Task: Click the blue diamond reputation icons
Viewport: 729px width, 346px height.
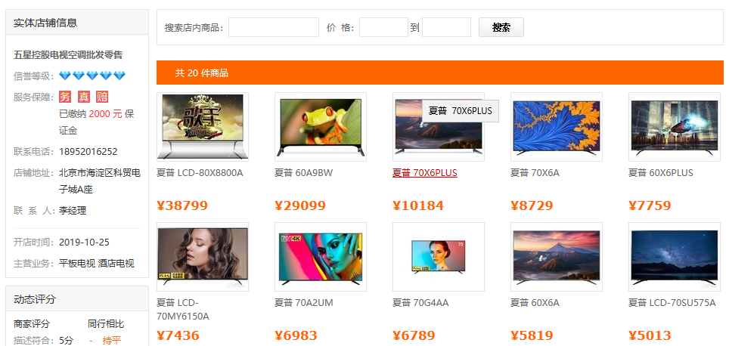Action: coord(92,76)
